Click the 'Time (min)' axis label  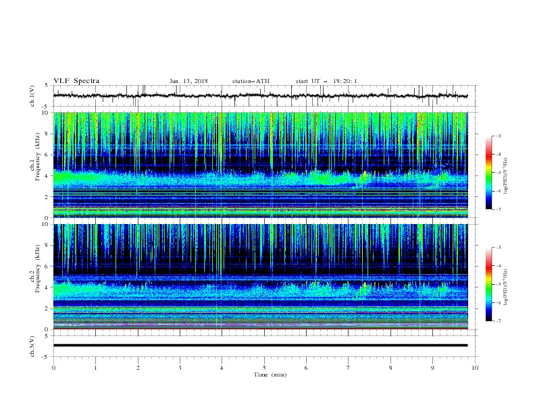(x=270, y=375)
